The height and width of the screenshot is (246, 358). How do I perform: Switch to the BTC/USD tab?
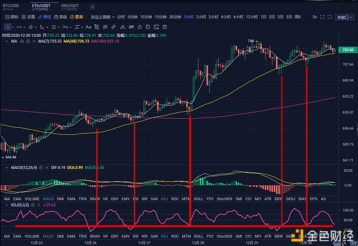tap(11, 7)
